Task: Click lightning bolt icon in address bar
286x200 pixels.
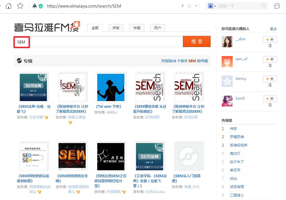Action: [183, 6]
